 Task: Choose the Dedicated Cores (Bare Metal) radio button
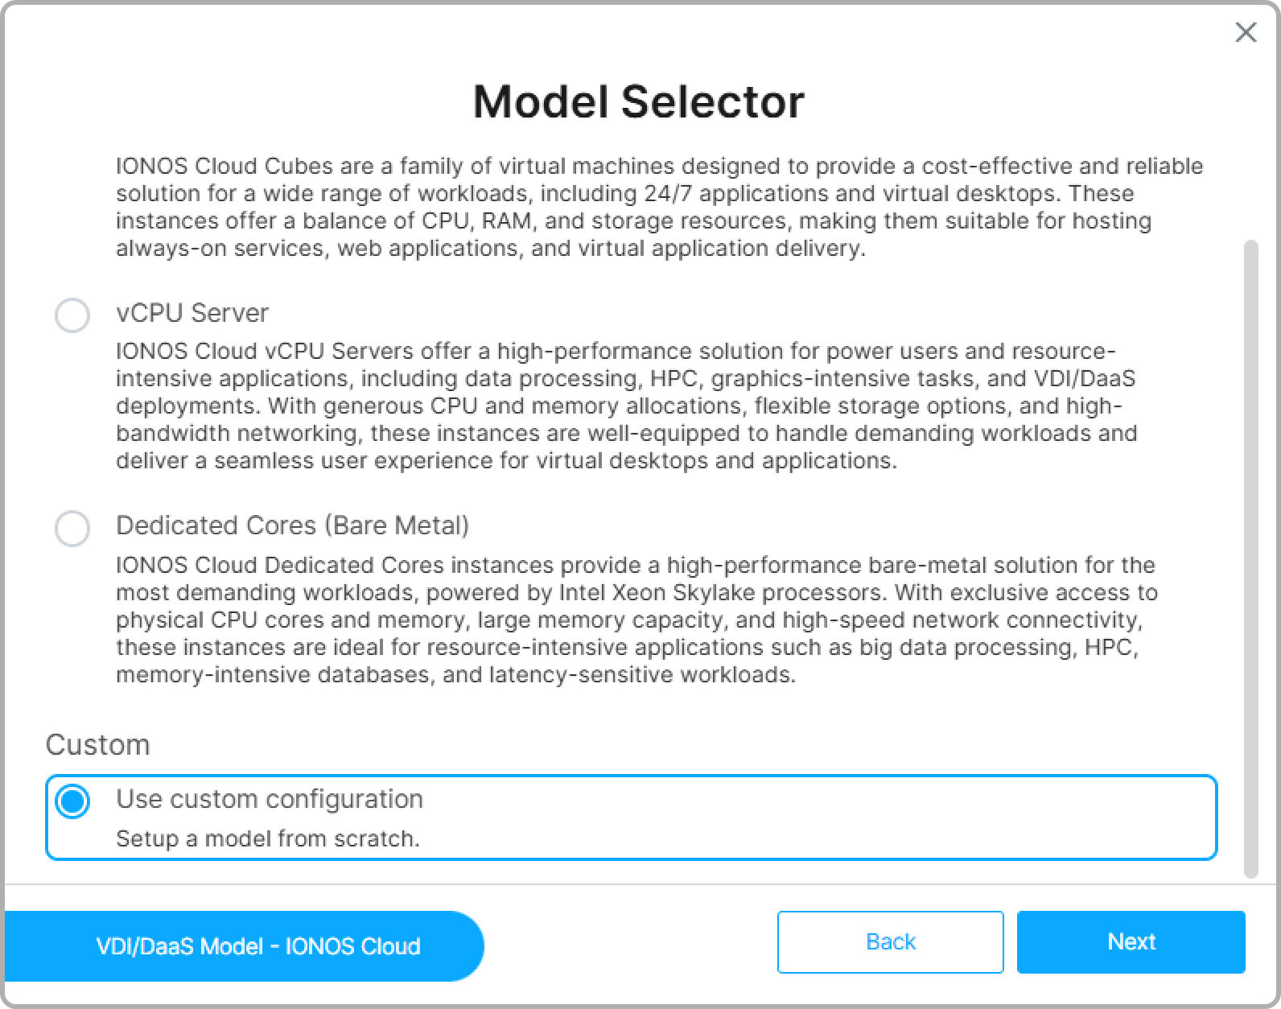click(x=72, y=528)
